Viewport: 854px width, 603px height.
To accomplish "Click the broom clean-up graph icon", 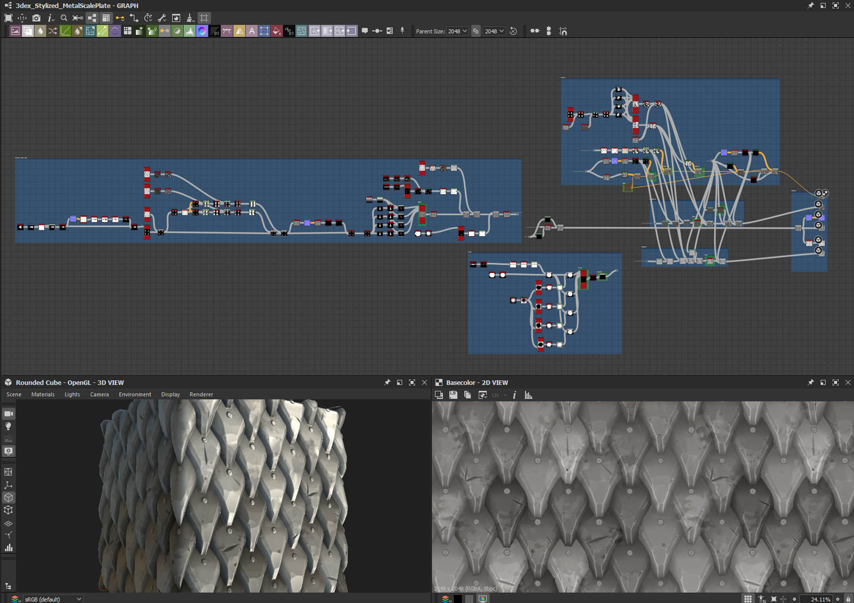I will (190, 18).
